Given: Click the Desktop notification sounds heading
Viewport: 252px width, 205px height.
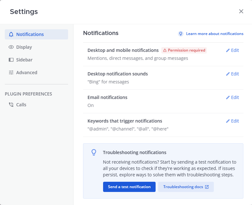Looking at the screenshot, I should [x=118, y=74].
